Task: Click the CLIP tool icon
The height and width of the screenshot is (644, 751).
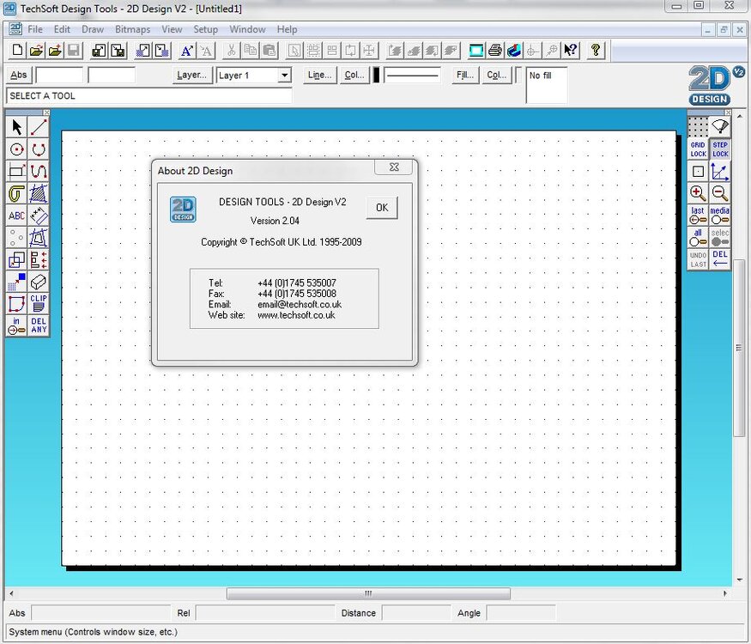Action: click(39, 304)
